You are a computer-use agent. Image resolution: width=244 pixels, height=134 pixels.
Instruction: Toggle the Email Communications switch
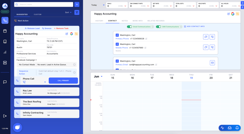[x=130, y=27]
